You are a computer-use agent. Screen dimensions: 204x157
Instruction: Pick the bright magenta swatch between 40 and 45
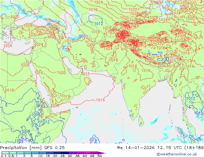[x=87, y=153]
